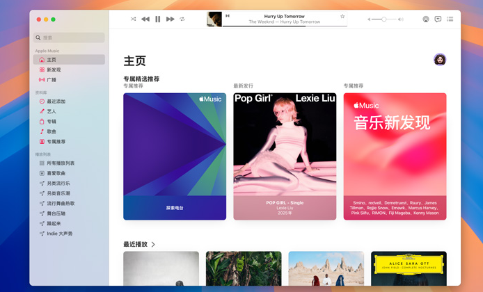Click The Weeknd artist line in player

285,22
